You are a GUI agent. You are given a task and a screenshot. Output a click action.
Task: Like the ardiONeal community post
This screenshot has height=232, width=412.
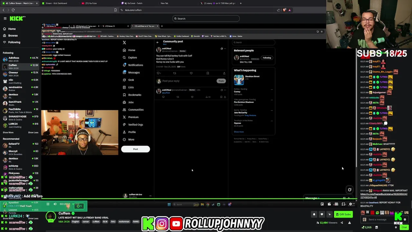point(191,73)
